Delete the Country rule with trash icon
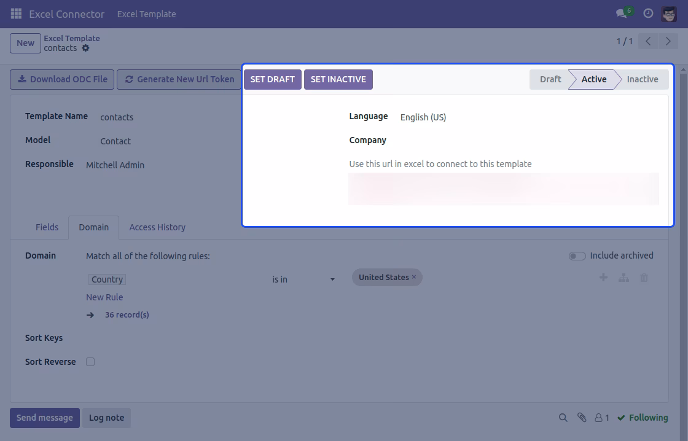Screen dimensions: 688x441 (x=644, y=278)
